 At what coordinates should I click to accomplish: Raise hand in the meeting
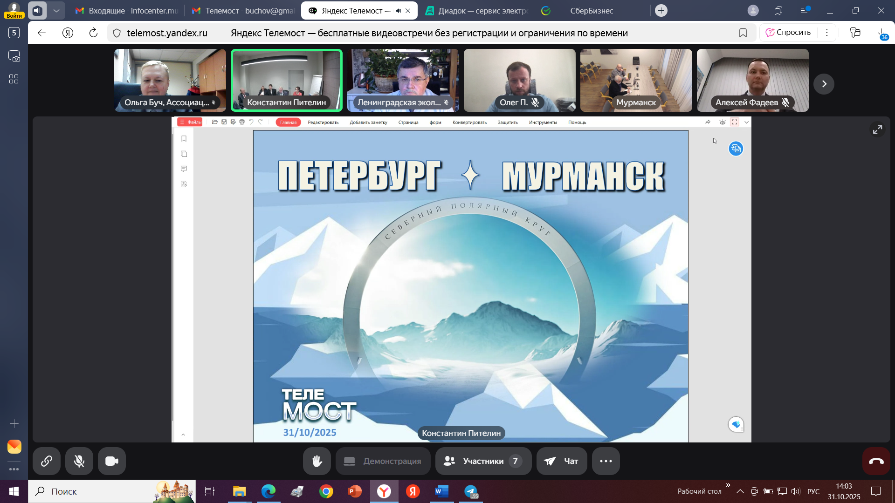317,461
